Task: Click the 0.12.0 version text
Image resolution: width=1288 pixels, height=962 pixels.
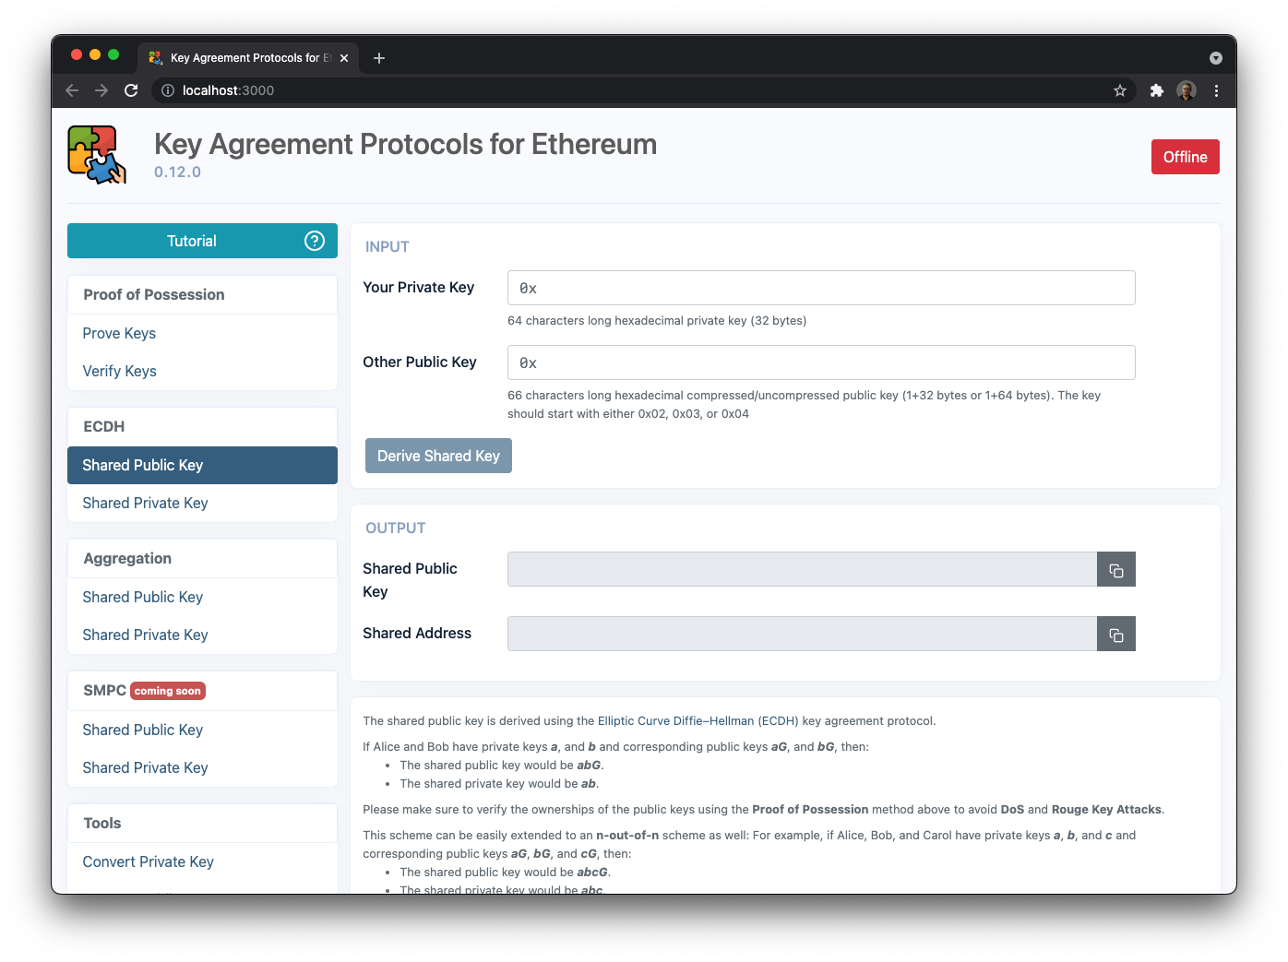Action: click(x=177, y=172)
